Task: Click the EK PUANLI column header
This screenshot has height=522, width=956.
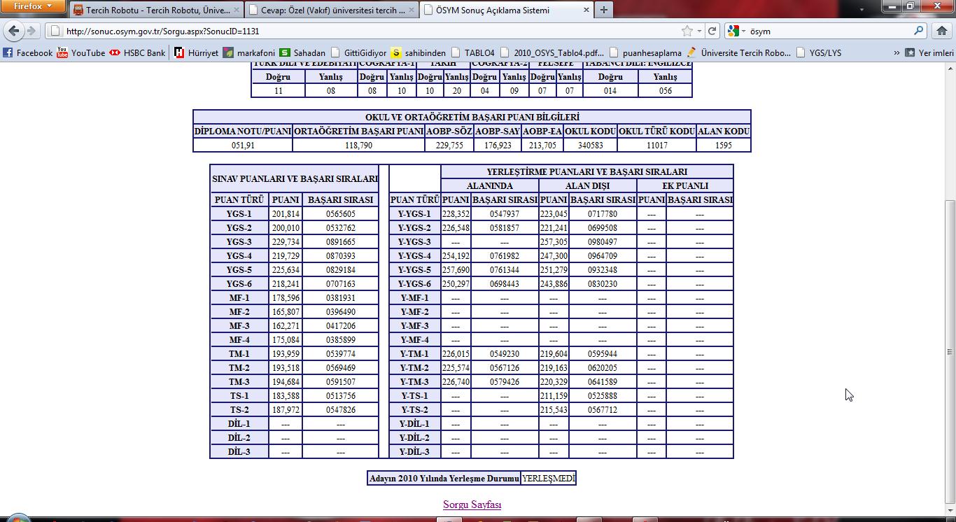Action: (685, 185)
